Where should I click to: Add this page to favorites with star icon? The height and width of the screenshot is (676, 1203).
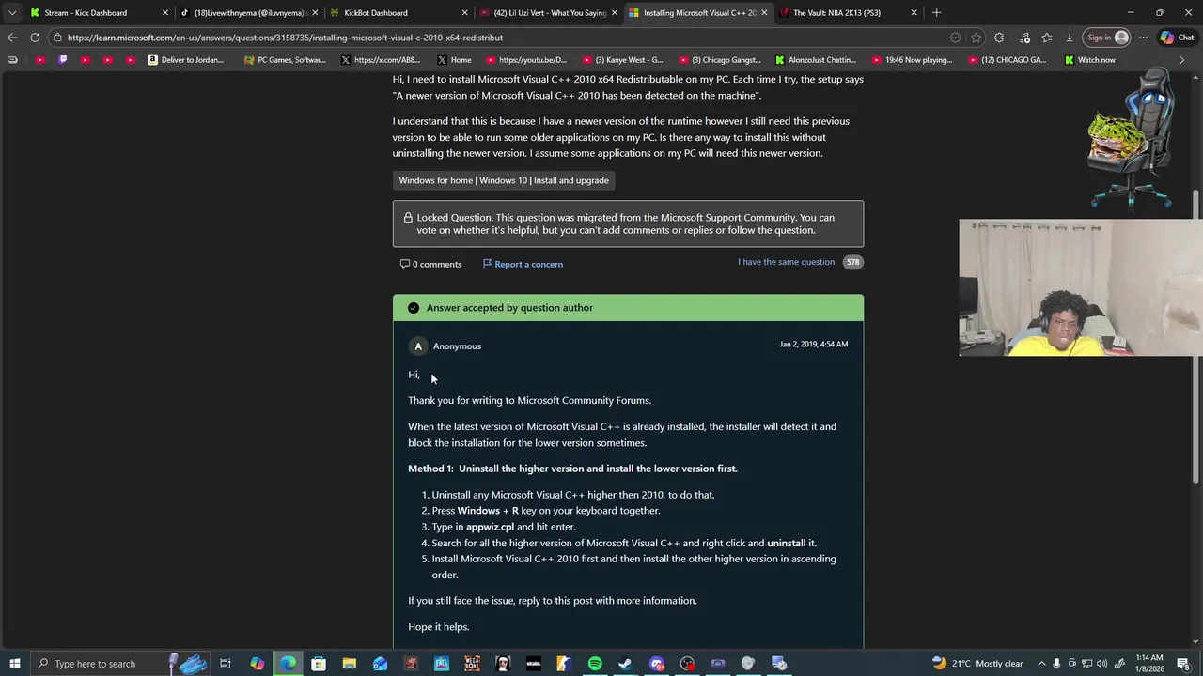(x=976, y=38)
